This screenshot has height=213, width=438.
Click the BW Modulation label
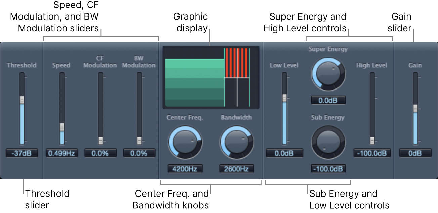point(139,62)
